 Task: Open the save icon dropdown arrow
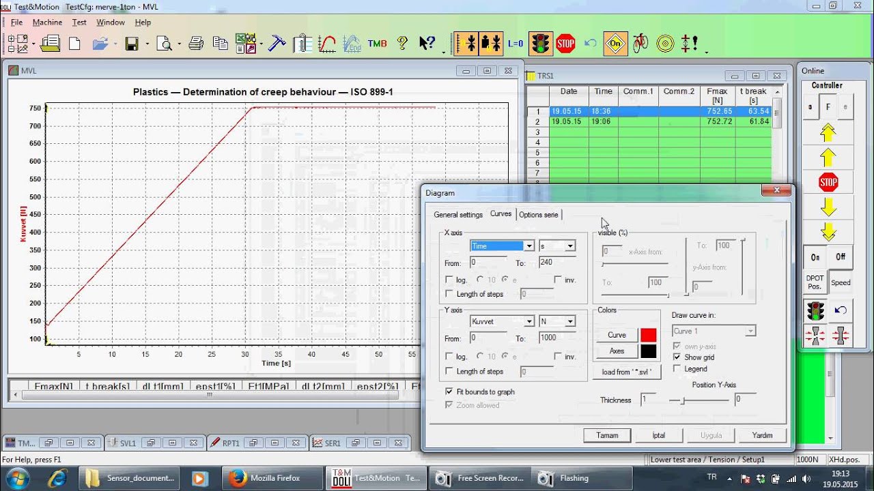(147, 44)
